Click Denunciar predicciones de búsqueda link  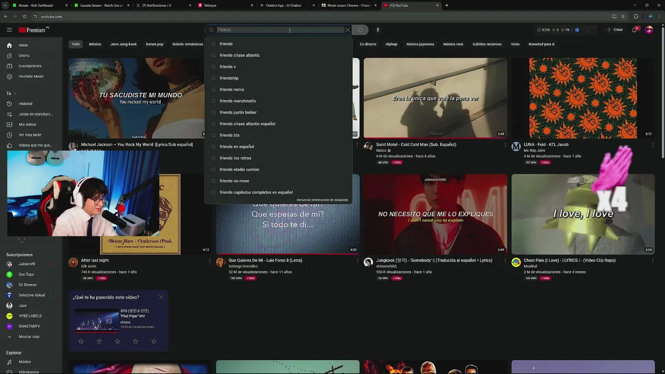tap(322, 200)
